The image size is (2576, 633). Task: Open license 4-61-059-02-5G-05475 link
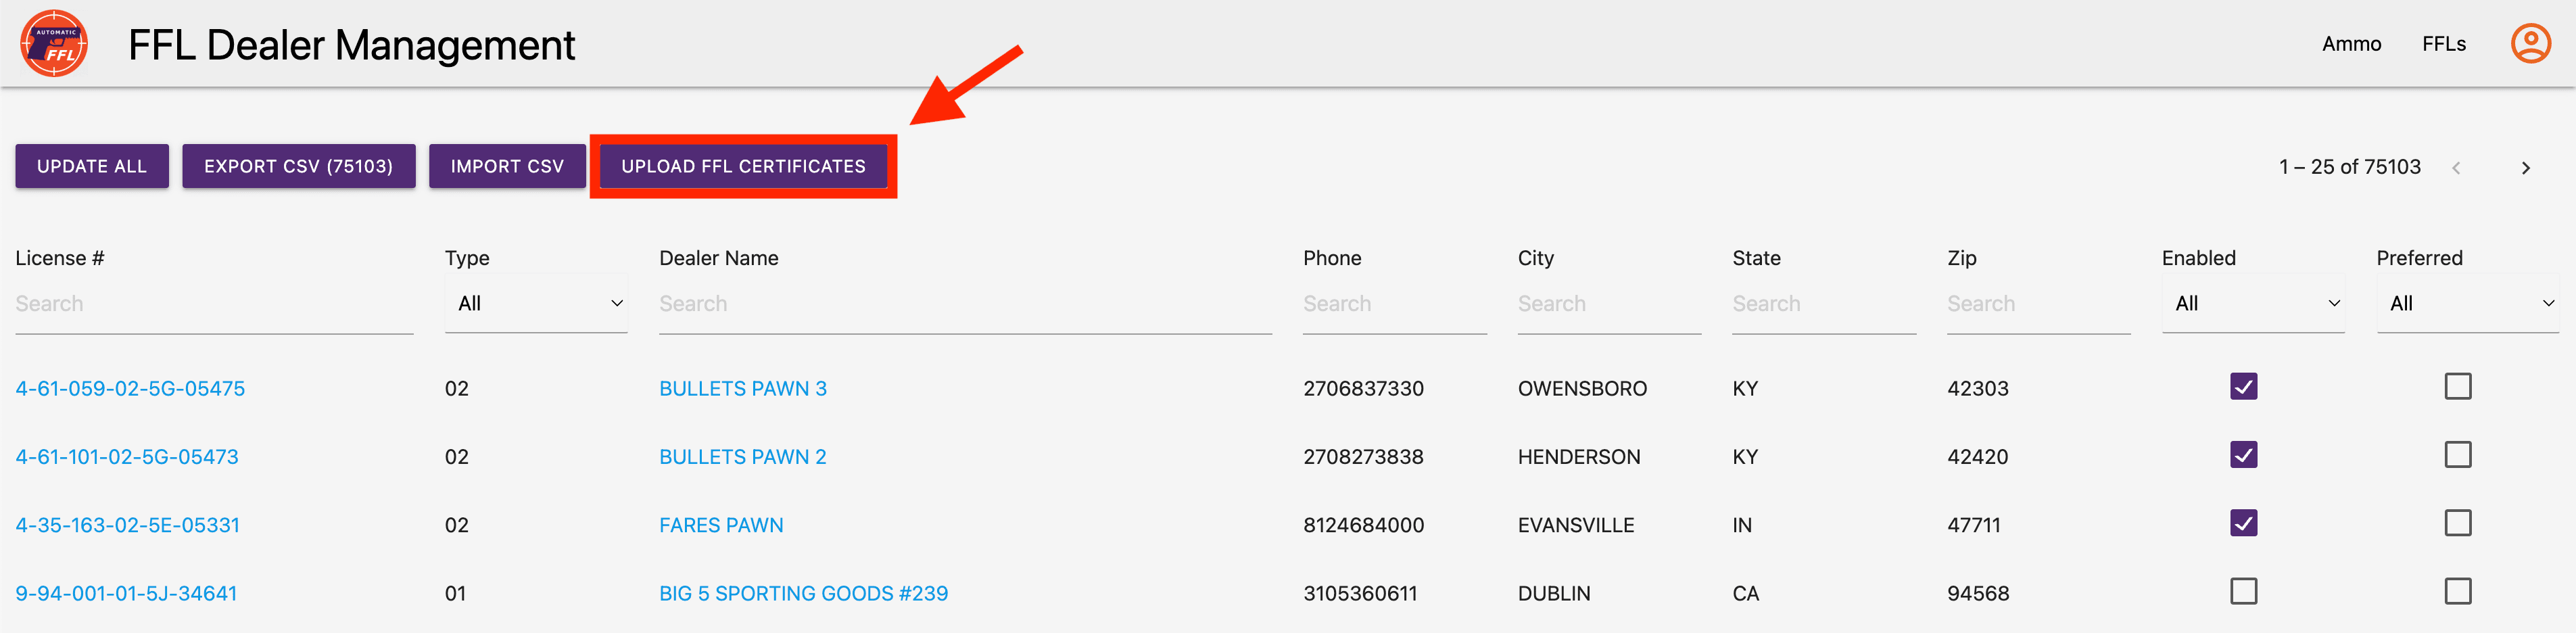tap(130, 389)
